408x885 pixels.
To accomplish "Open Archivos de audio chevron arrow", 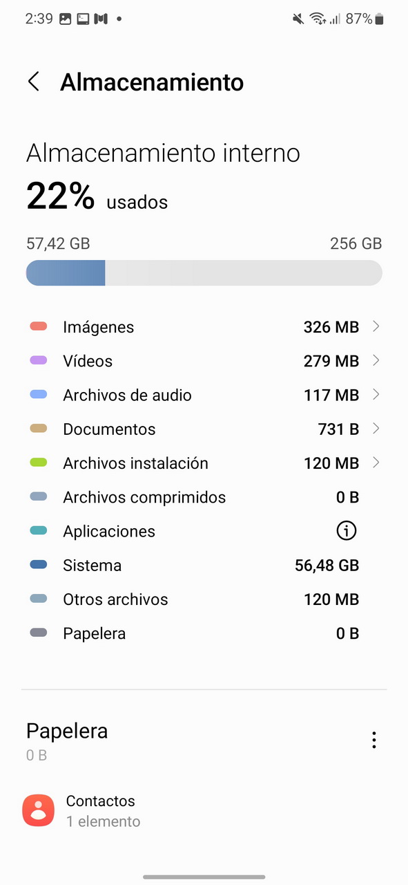I will coord(376,394).
